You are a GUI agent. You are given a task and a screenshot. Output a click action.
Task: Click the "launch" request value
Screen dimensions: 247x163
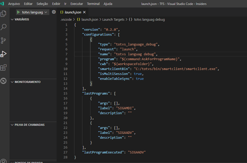128,49
